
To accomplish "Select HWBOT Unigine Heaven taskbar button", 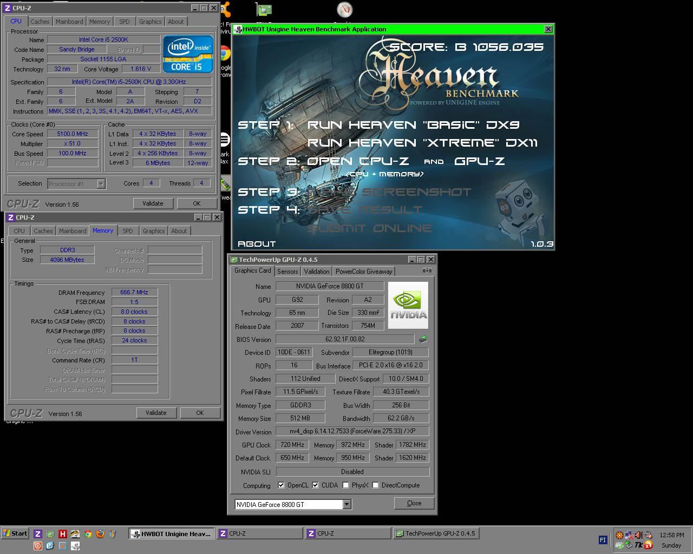I will click(172, 533).
